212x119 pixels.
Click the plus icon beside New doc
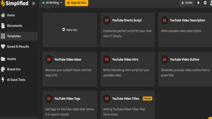click(x=64, y=29)
